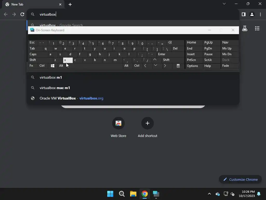The image size is (266, 200).
Task: Toggle the right Ctrl key
Action: click(138, 66)
